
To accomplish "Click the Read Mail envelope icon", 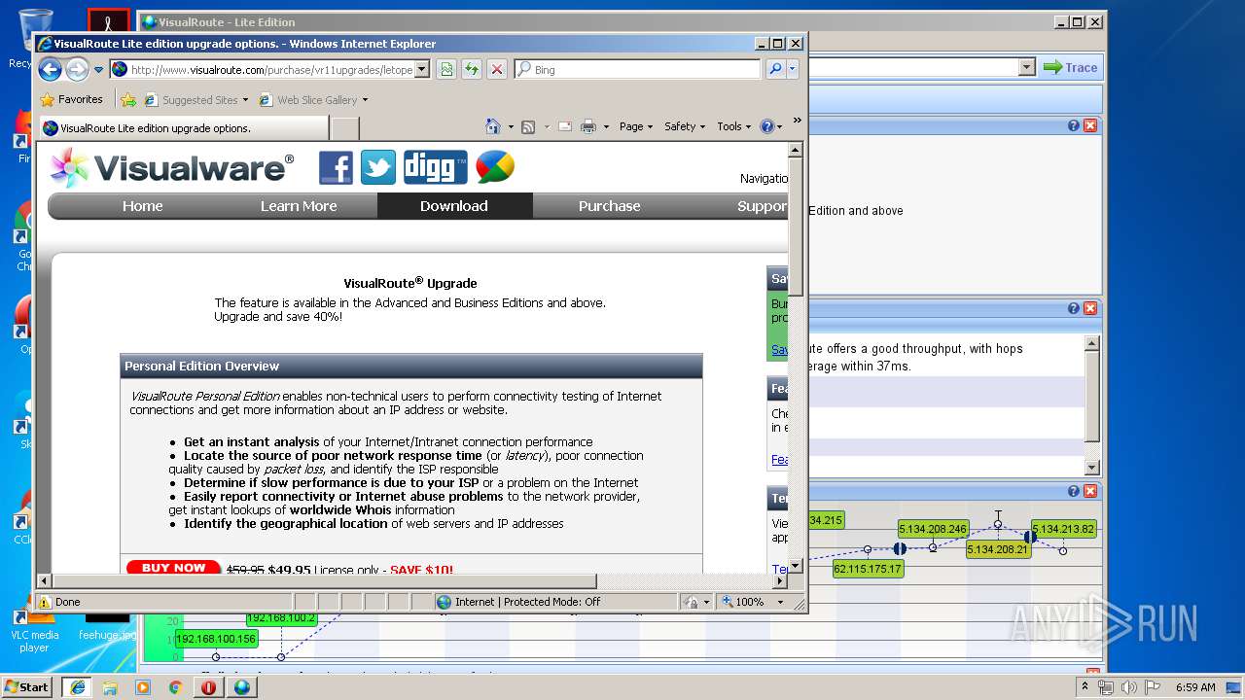I will [564, 126].
